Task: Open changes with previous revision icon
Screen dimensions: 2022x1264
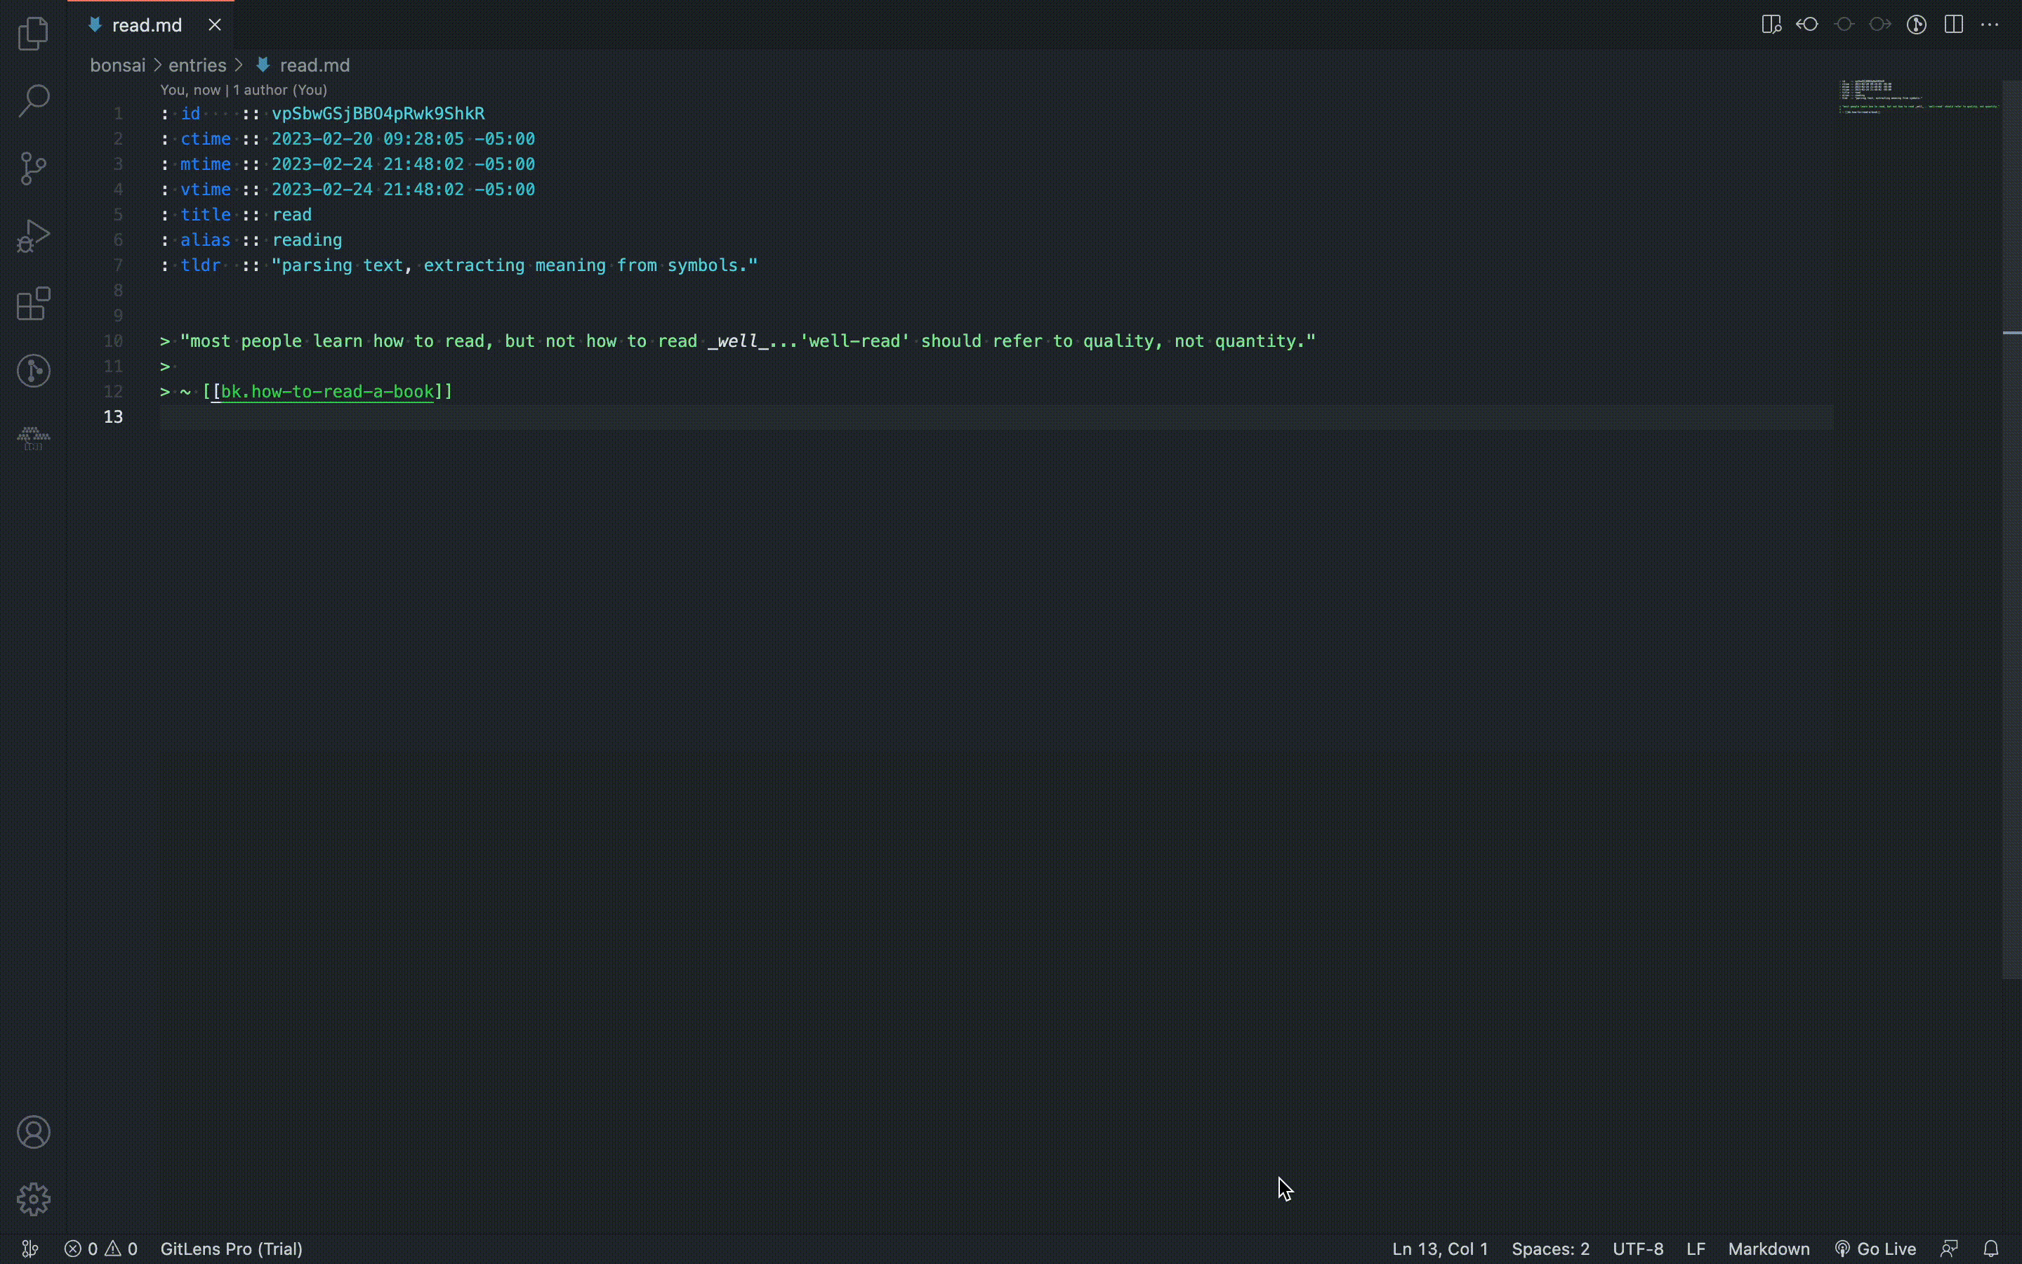Action: [x=1807, y=25]
